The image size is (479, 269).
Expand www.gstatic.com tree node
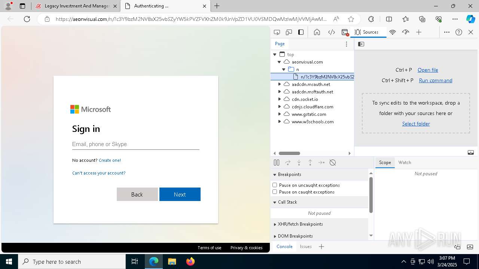click(x=279, y=114)
